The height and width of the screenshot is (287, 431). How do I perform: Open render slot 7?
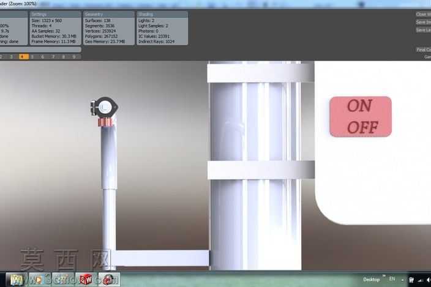[x=53, y=56]
